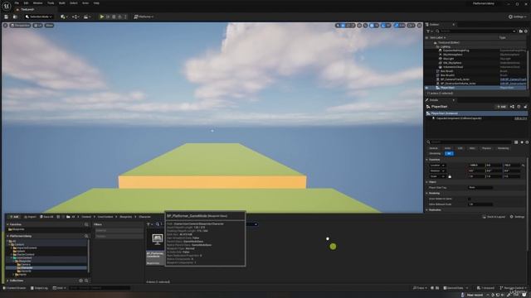Create a new folder in Outliner
Viewport: 531px width, 298px height.
[521, 31]
